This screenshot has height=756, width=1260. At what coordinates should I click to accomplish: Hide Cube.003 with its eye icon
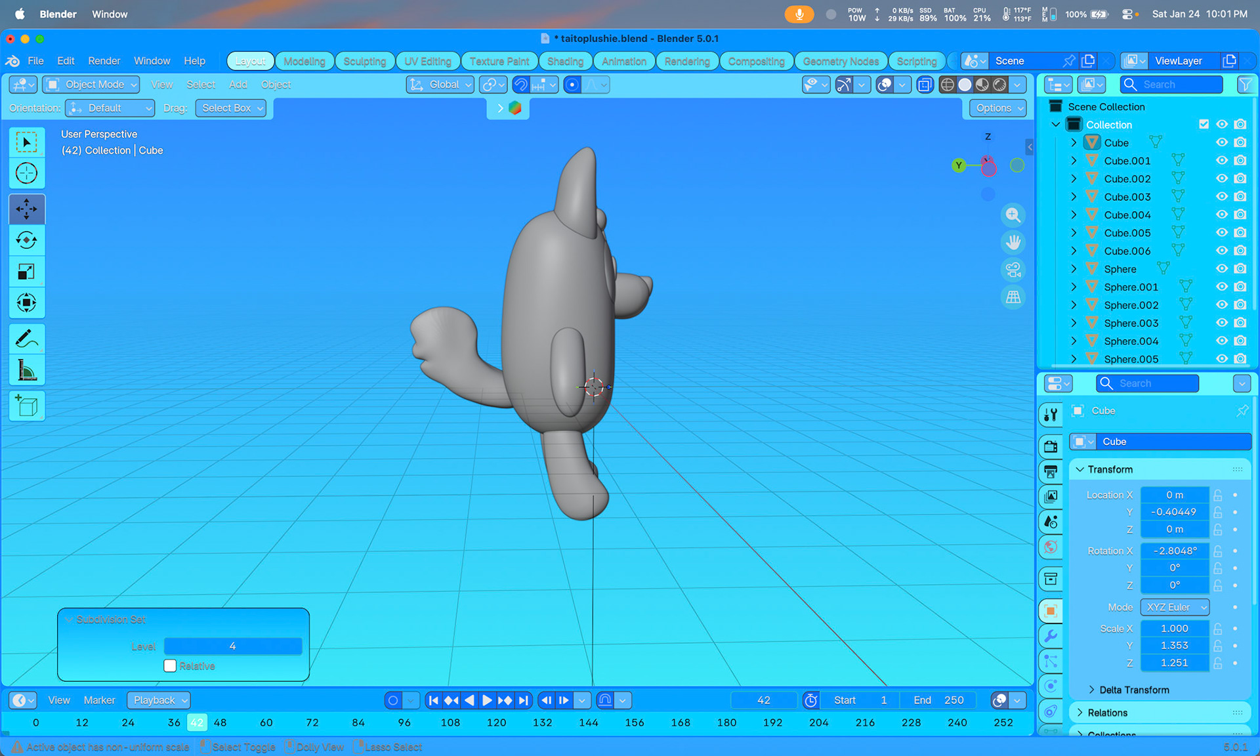pos(1221,196)
